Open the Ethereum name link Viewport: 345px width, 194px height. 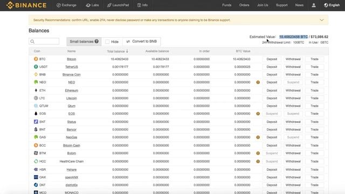click(72, 90)
